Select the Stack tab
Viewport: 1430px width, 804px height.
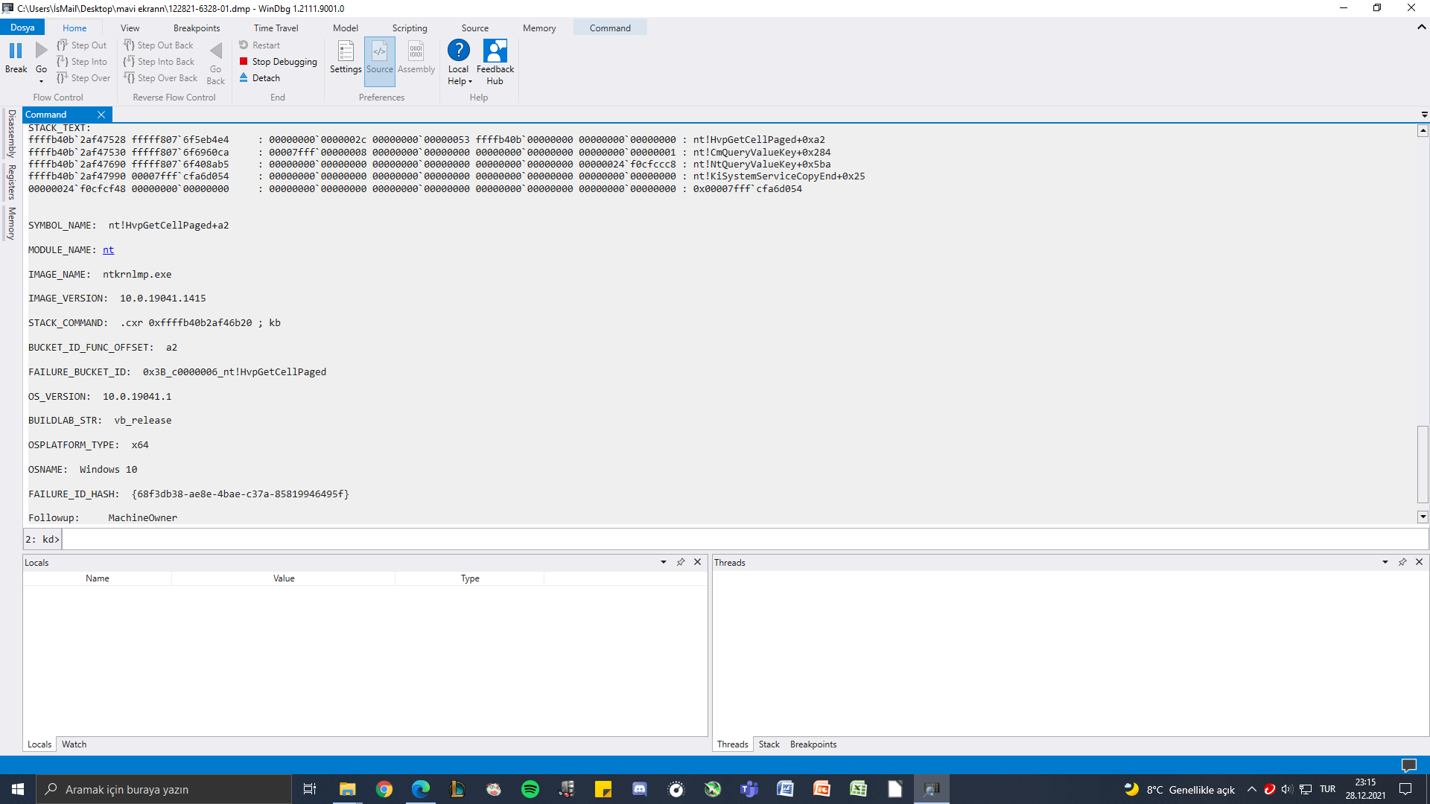click(769, 744)
